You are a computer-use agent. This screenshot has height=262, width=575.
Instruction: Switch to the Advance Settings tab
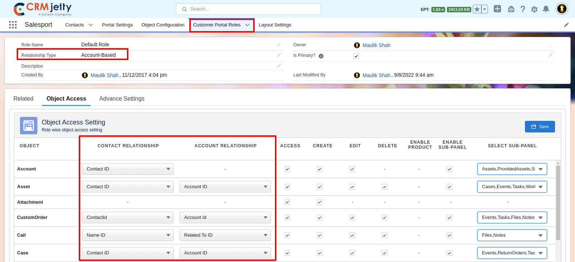point(122,99)
